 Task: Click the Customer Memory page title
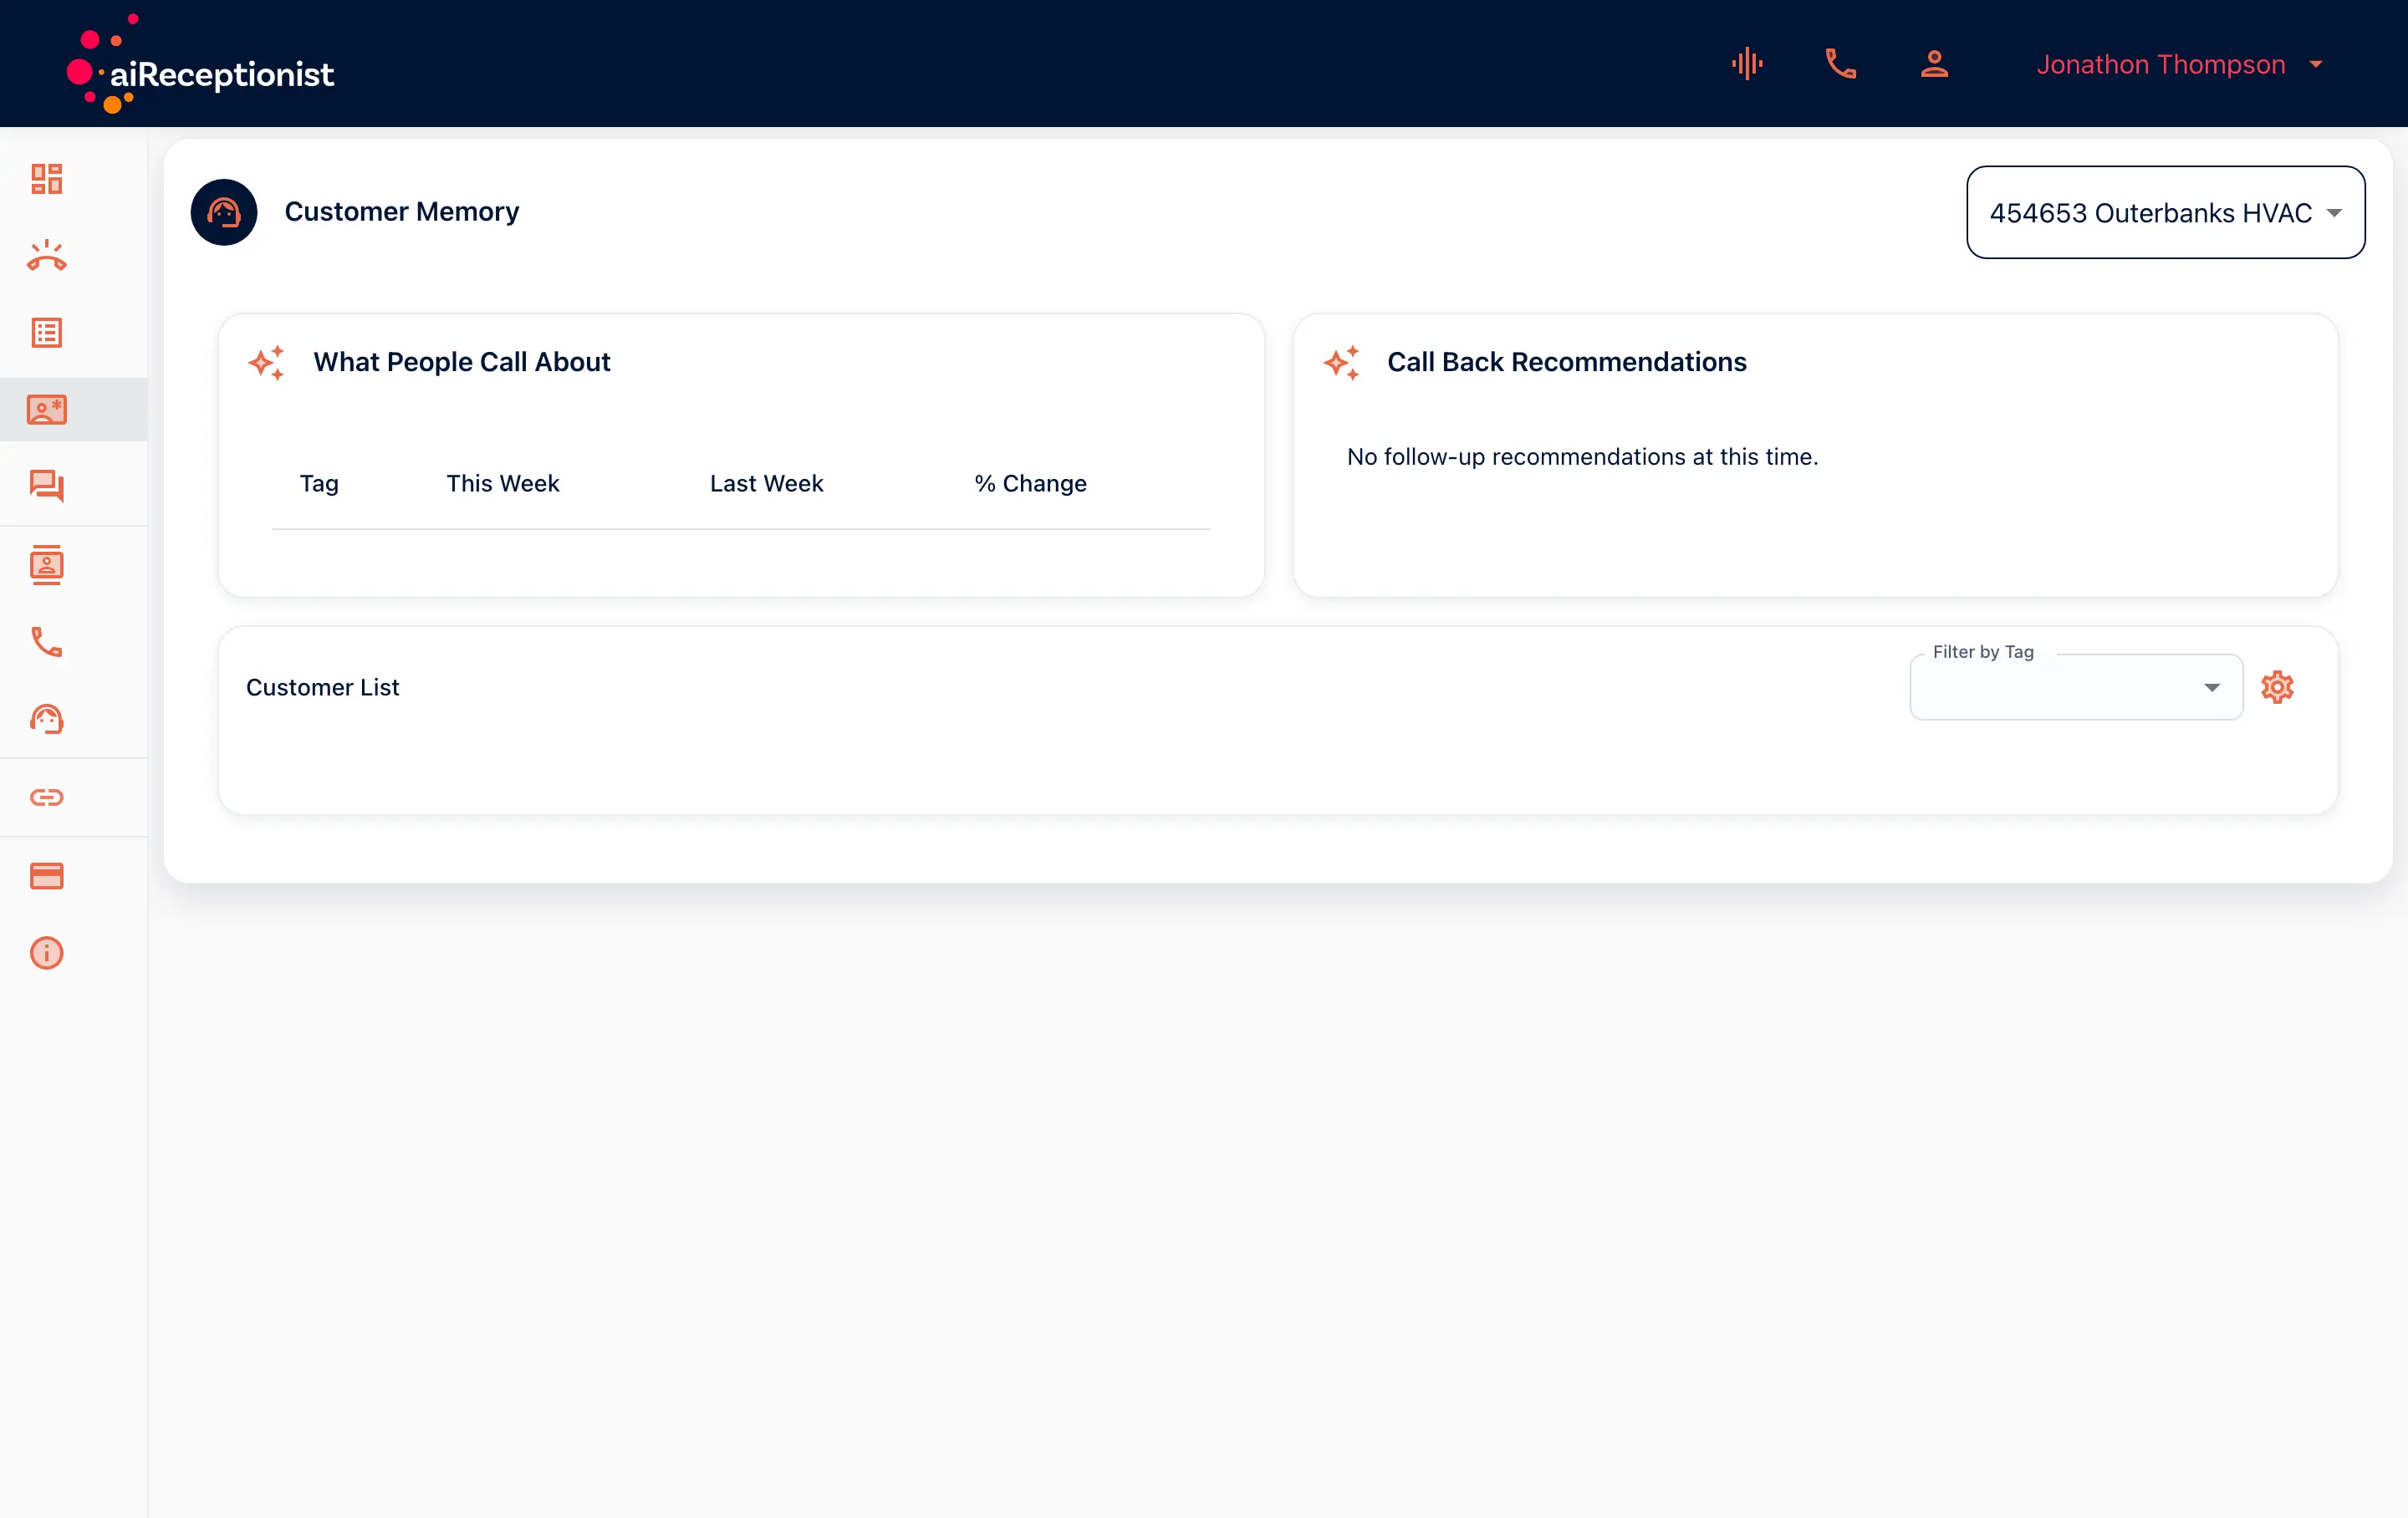(x=402, y=212)
